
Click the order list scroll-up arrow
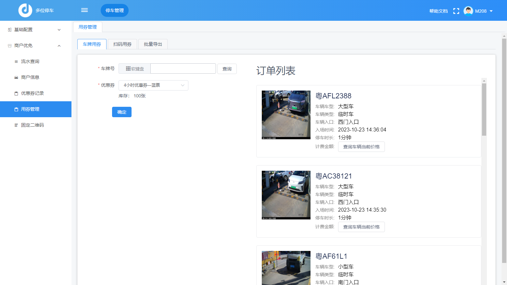coord(484,81)
